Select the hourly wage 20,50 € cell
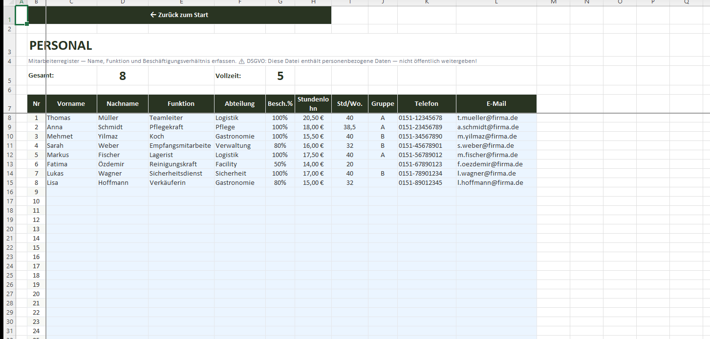Viewport: 710px width, 339px height. point(313,118)
